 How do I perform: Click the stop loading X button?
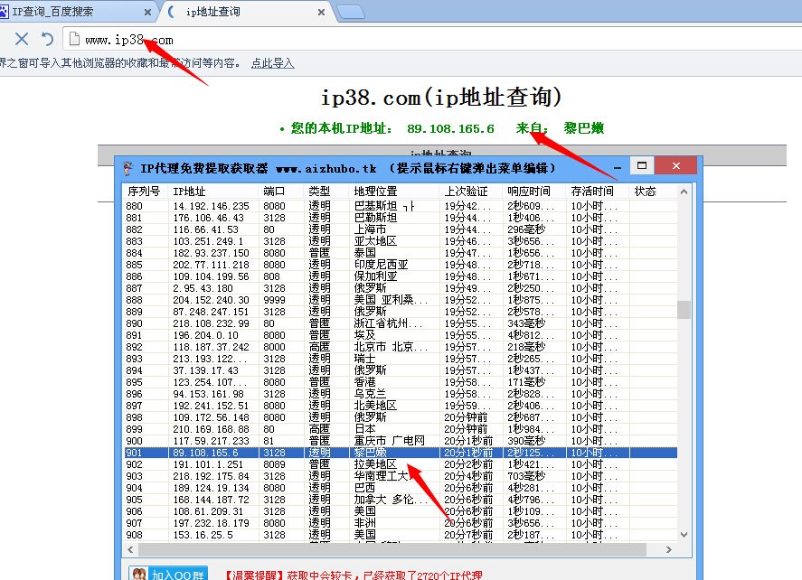tap(22, 39)
